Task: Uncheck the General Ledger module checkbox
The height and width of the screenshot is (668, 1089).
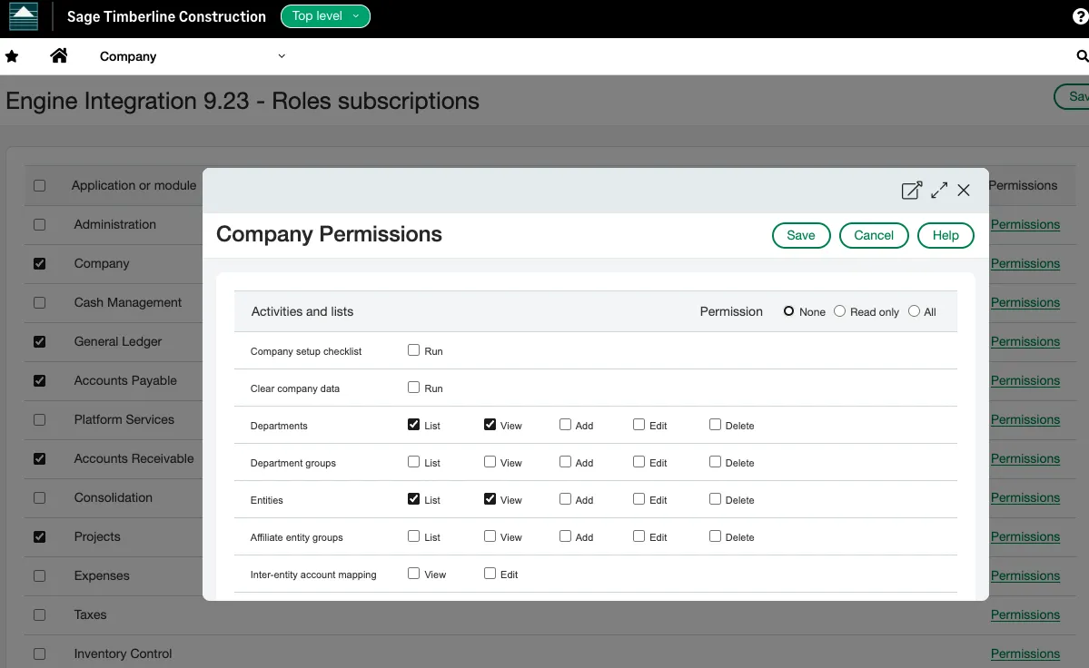Action: 40,342
